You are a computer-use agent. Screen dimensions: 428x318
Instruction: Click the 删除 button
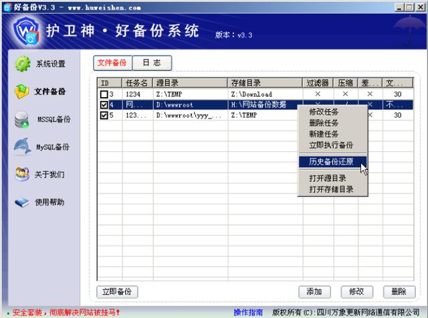click(x=399, y=292)
